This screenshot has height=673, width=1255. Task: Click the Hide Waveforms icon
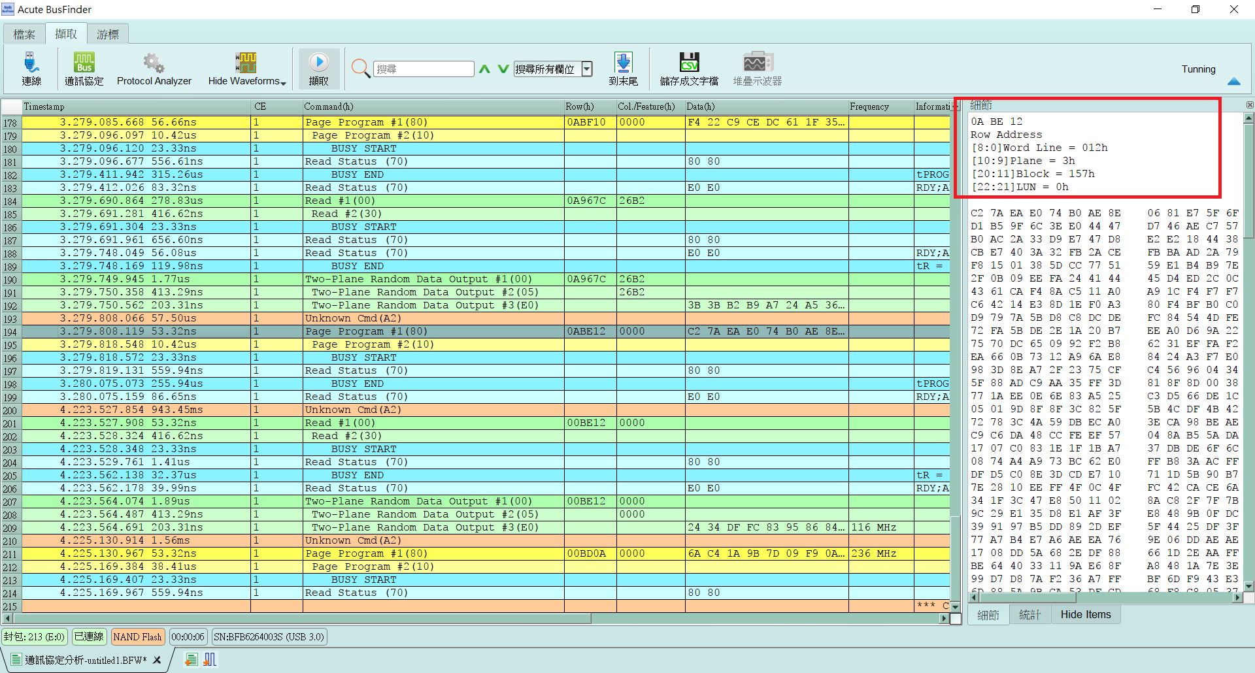246,63
